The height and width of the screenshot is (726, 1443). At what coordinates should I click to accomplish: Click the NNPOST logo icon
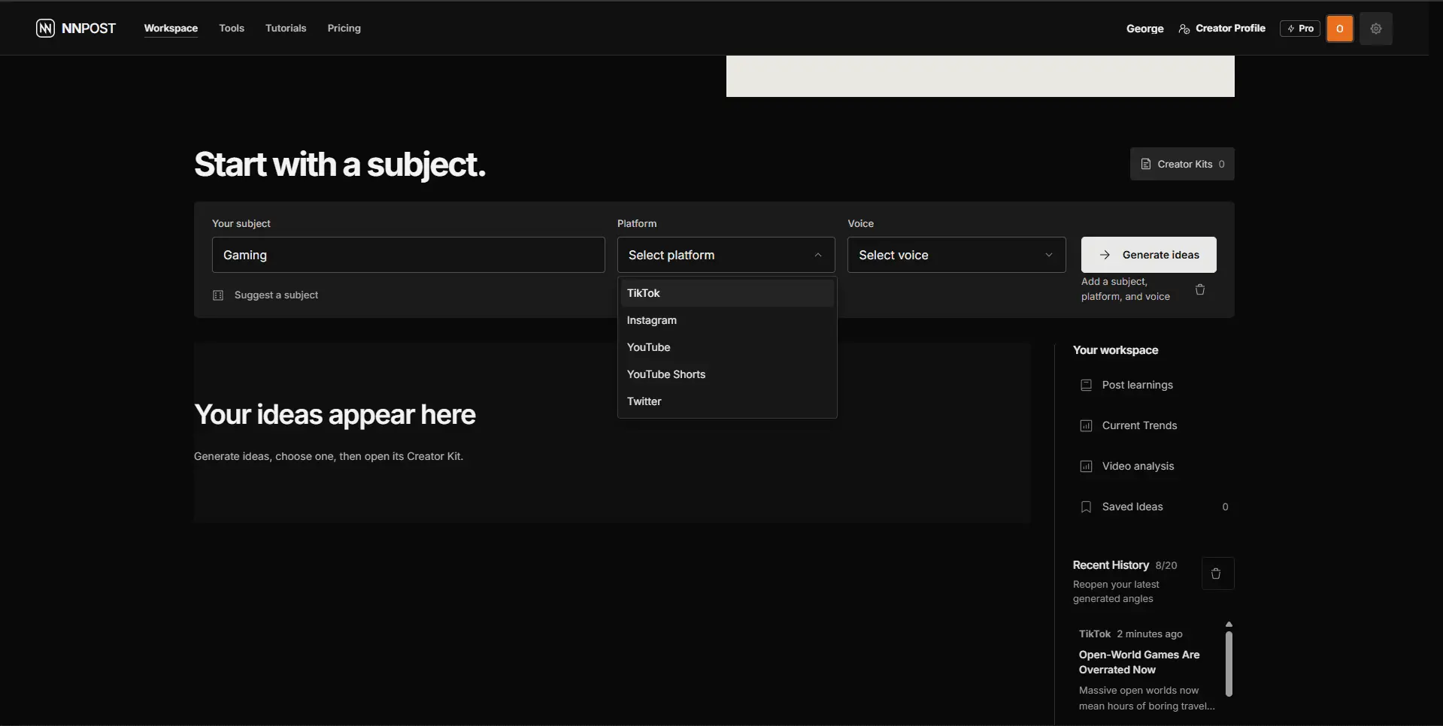click(45, 29)
